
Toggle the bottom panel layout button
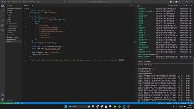click(x=173, y=2)
